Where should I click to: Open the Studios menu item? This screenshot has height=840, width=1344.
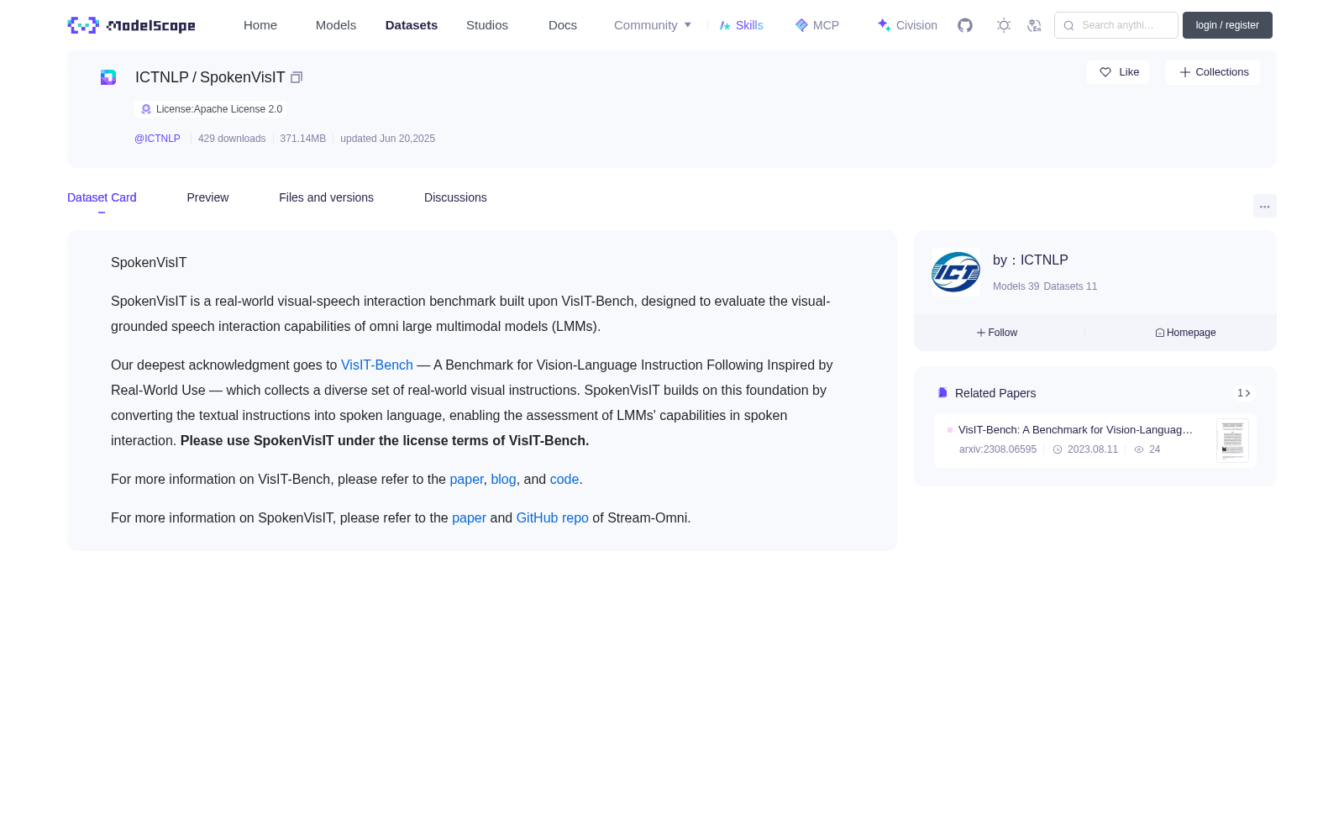[x=487, y=25]
